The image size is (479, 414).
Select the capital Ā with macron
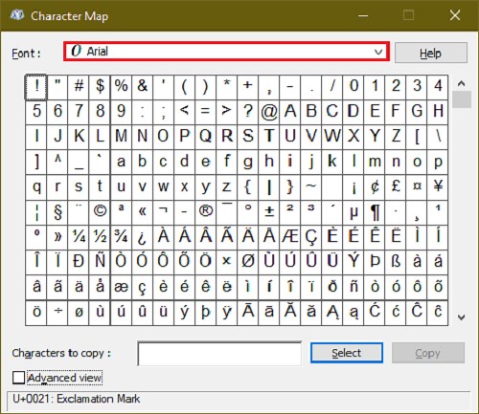pyautogui.click(x=247, y=313)
